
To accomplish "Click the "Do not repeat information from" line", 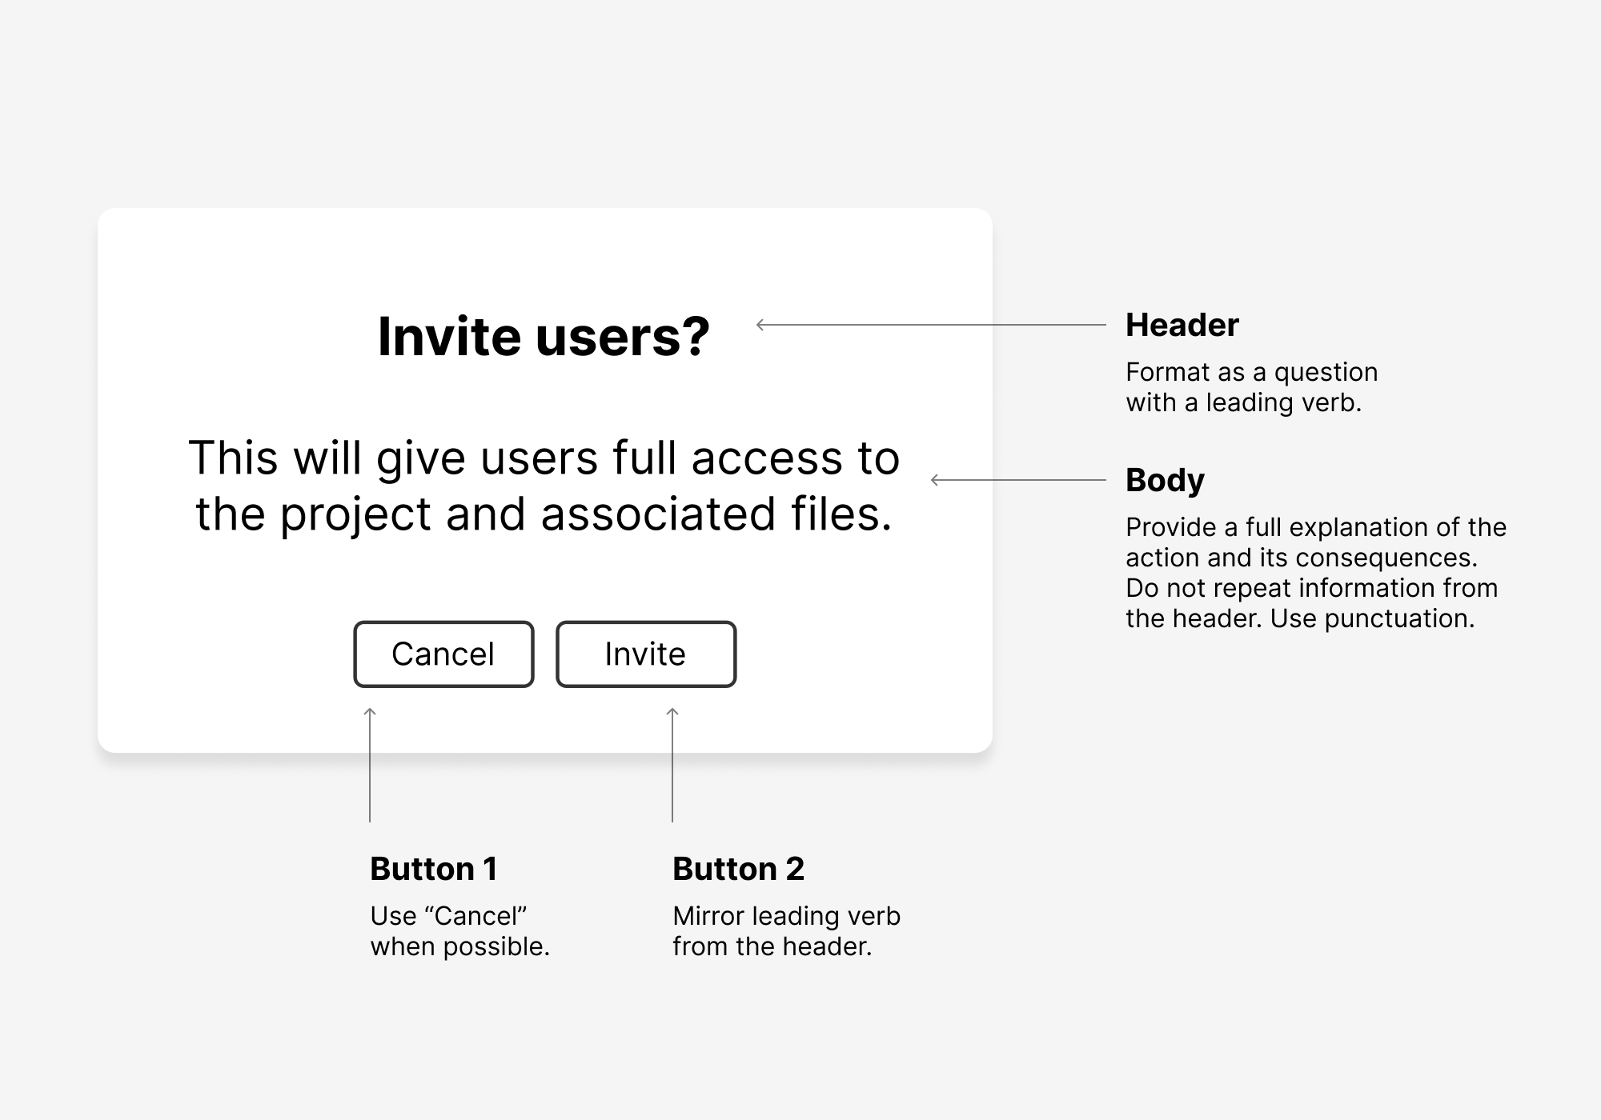I will coord(1311,588).
